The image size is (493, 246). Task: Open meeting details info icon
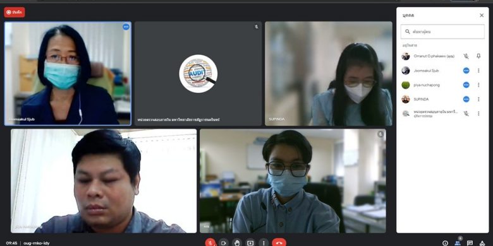point(445,243)
